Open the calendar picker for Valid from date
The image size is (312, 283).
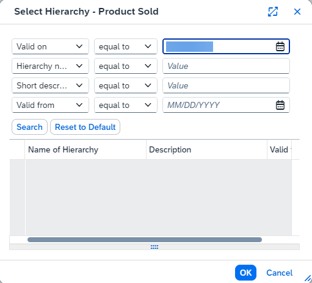click(280, 105)
